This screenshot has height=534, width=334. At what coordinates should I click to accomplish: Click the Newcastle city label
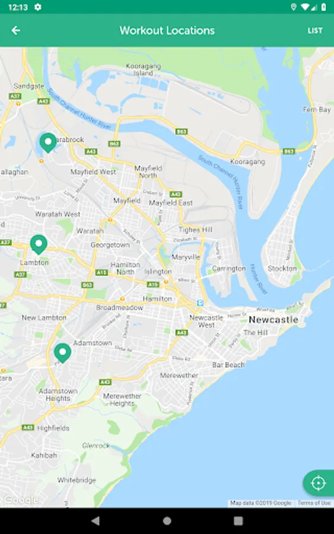[273, 319]
